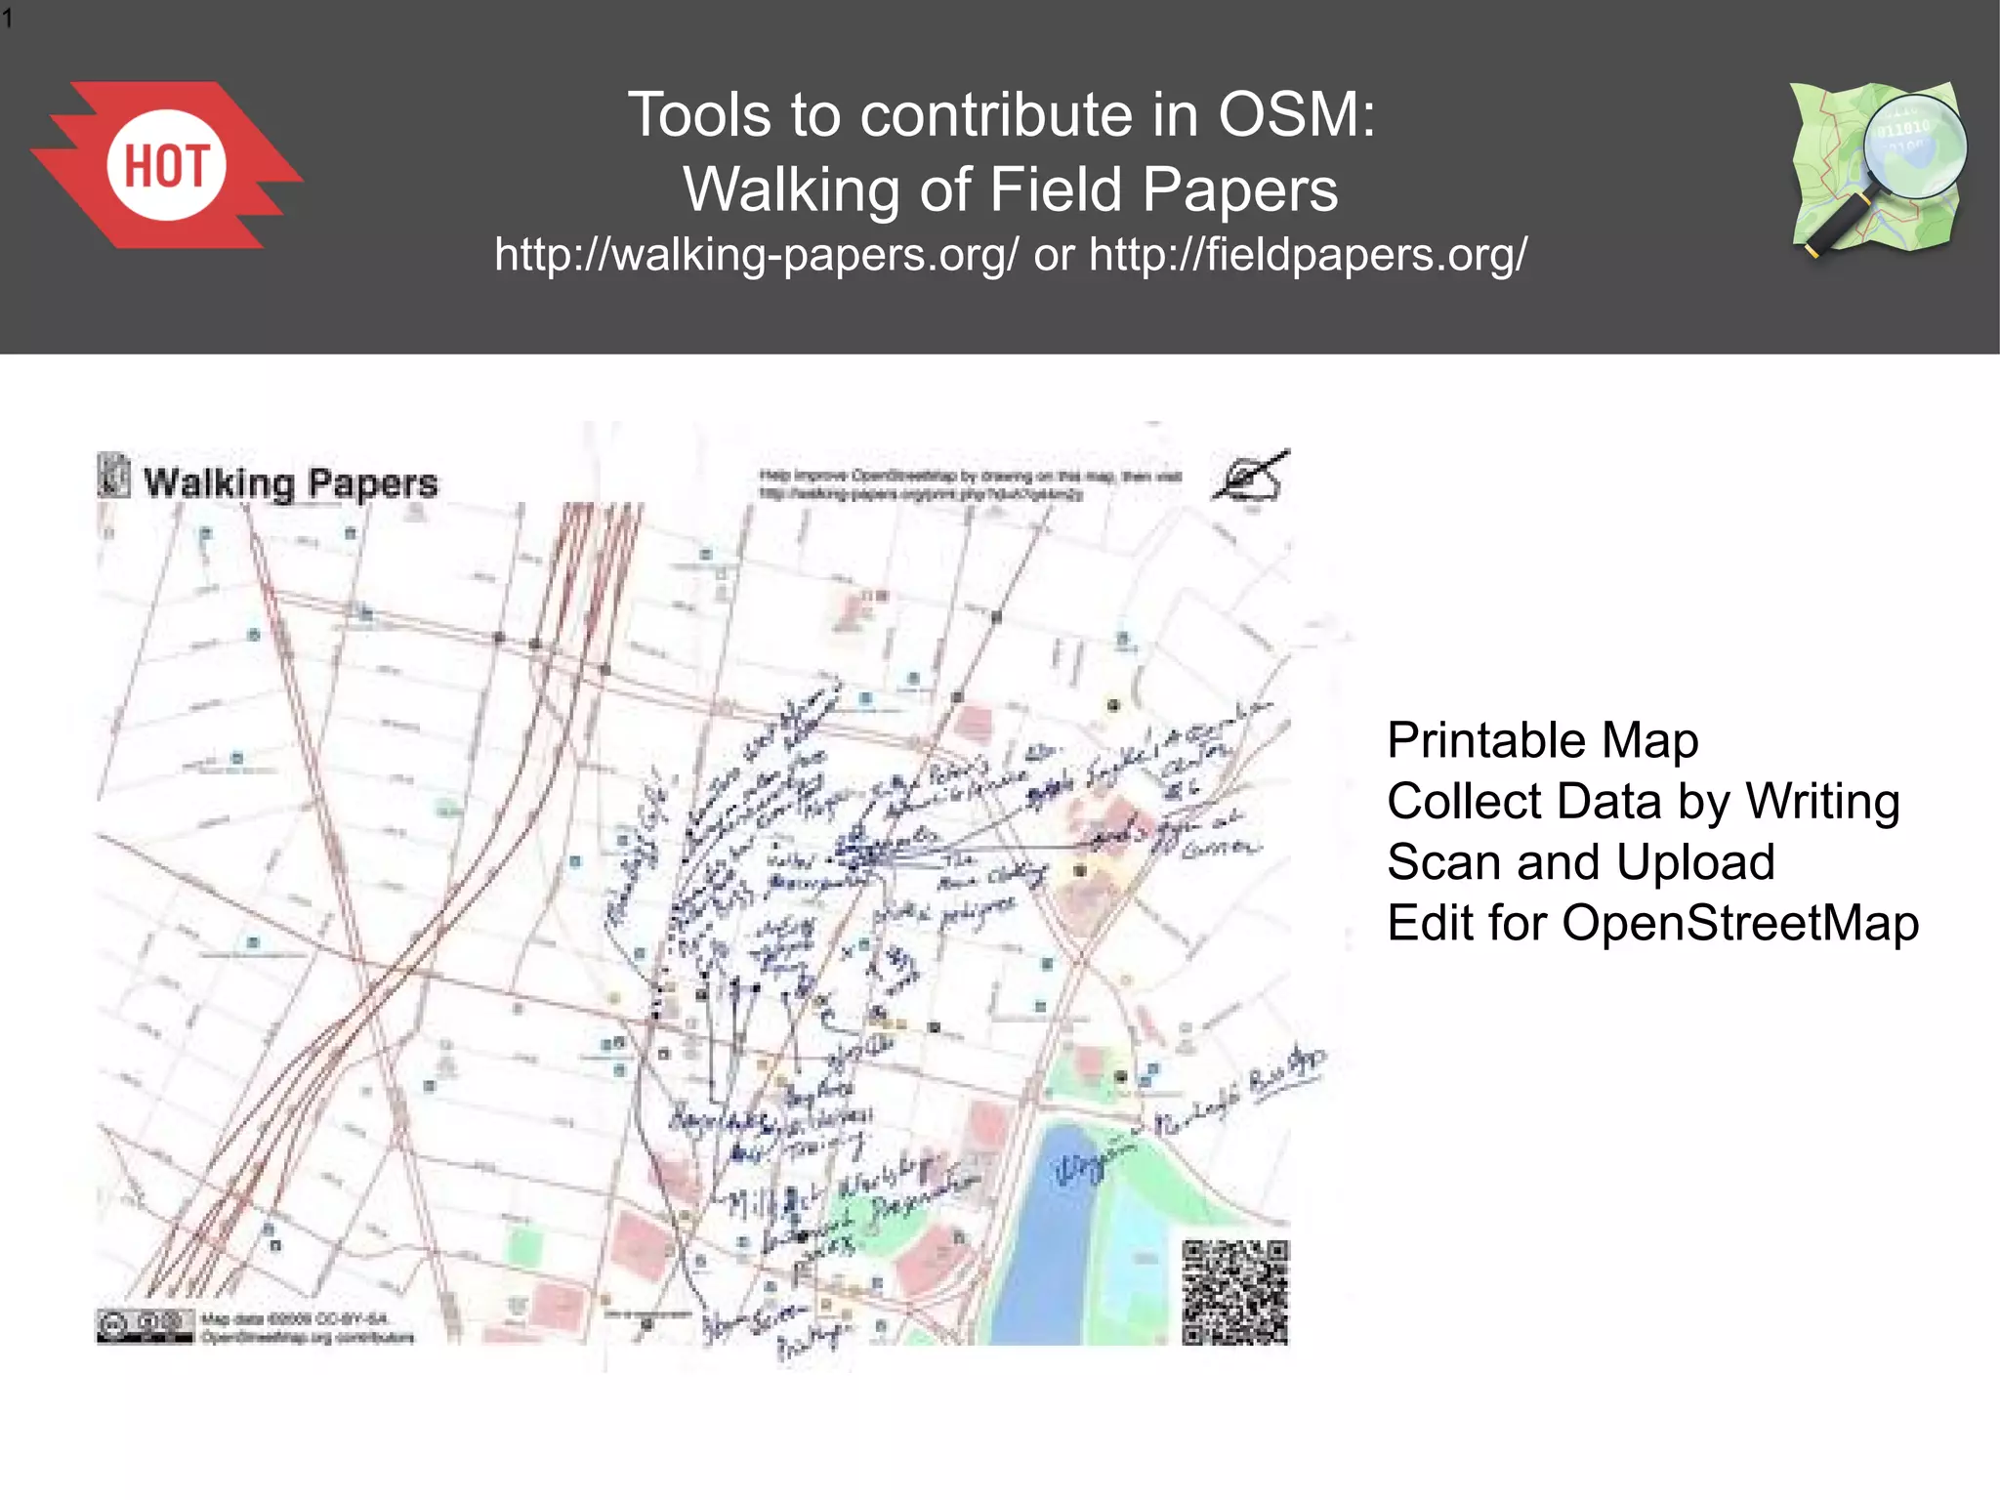Click the 'Walking of Field Papers' subtitle
The width and height of the screenshot is (2000, 1500).
click(1010, 188)
